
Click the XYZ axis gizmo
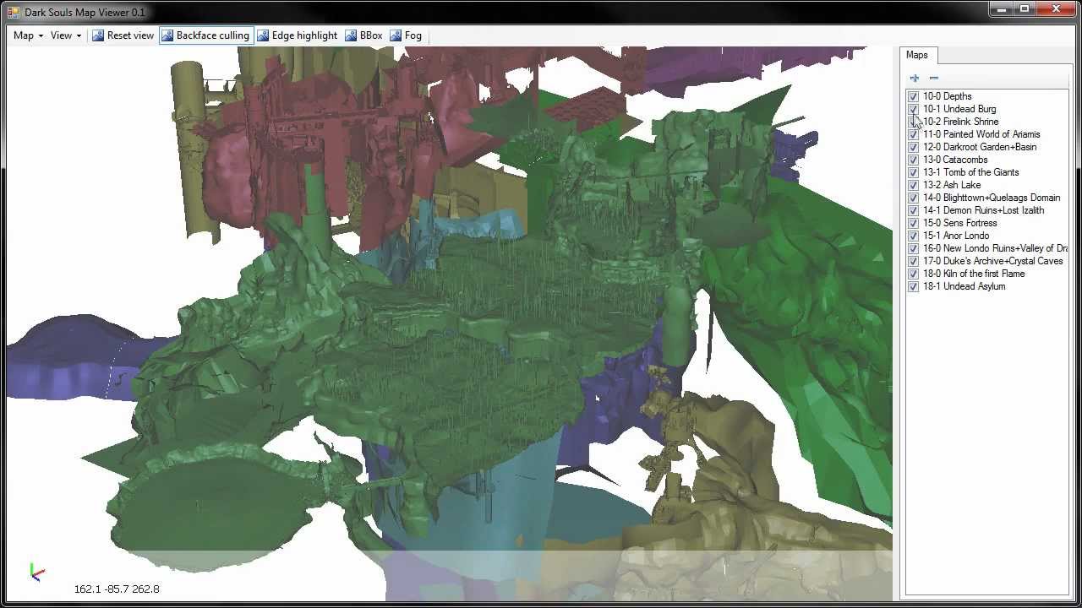(x=36, y=573)
